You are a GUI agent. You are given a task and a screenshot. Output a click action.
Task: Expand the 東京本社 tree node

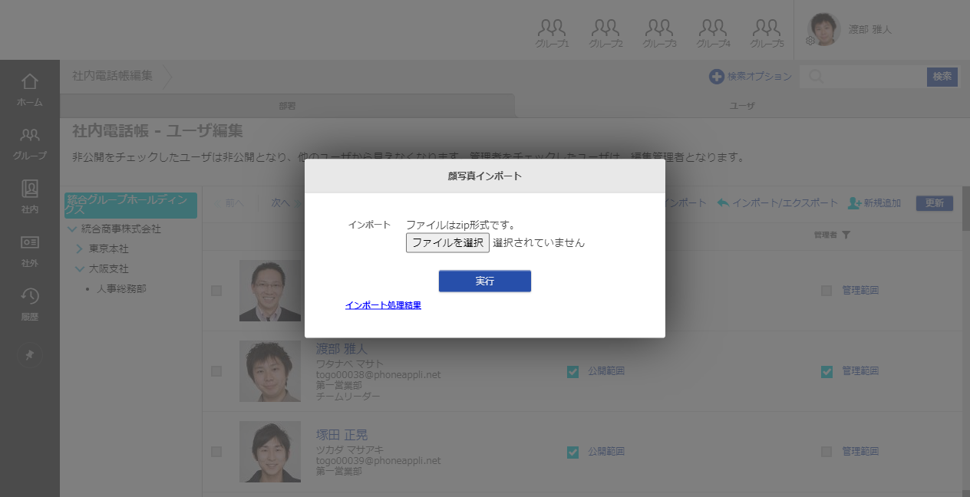[x=80, y=249]
